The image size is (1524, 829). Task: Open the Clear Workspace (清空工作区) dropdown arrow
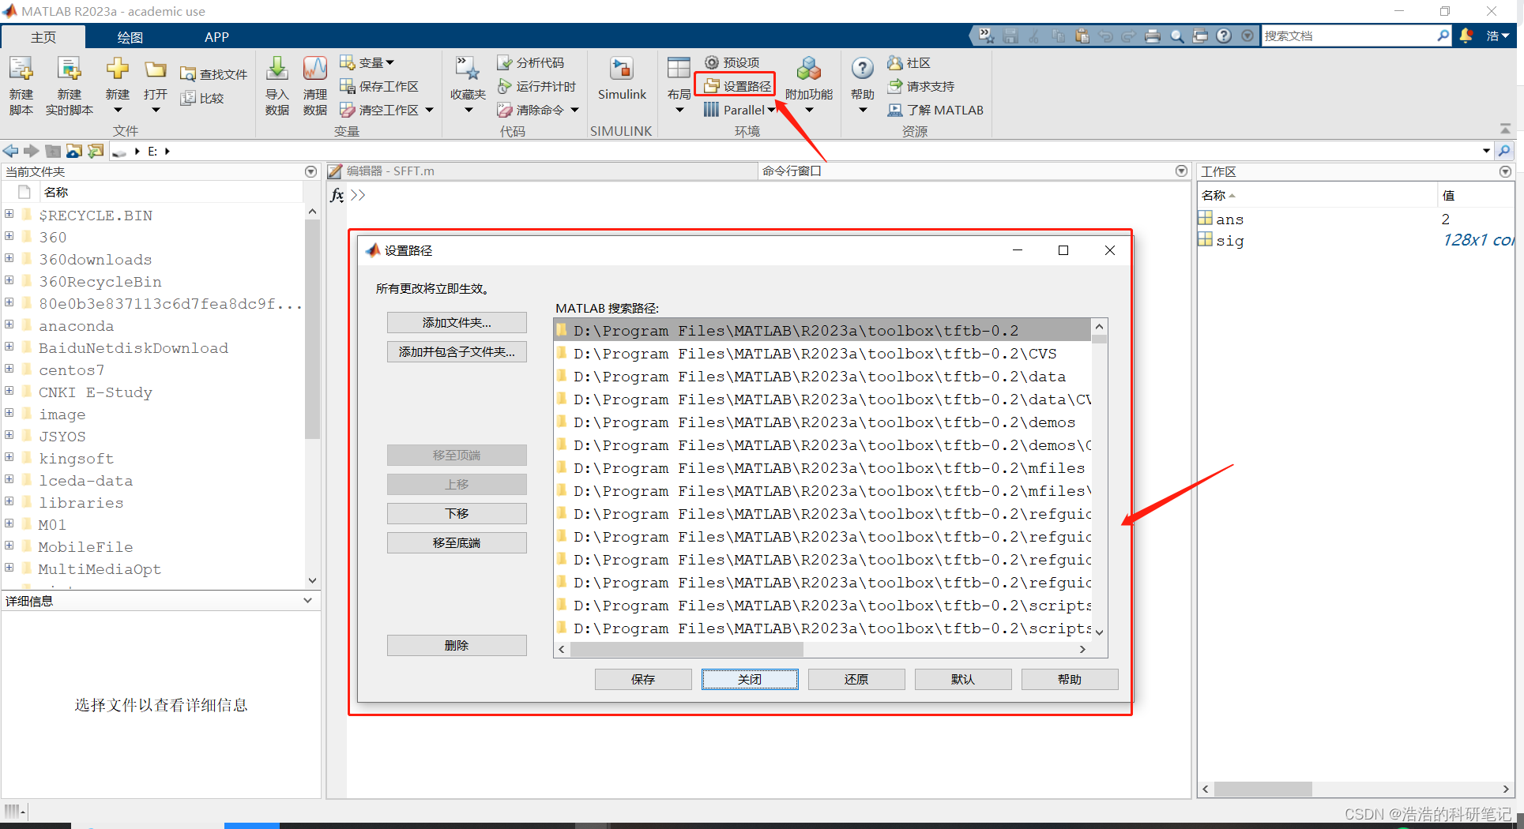[430, 110]
